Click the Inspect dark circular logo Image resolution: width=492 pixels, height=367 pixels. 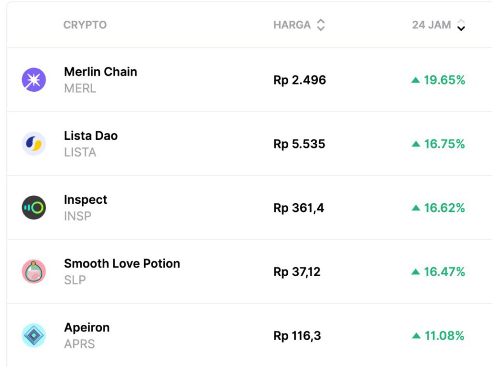coord(34,208)
